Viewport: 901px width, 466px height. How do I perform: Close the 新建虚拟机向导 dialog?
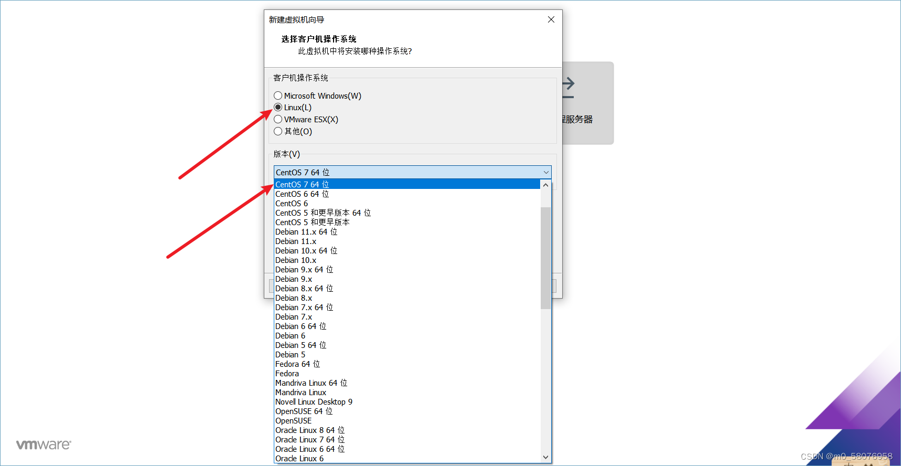[551, 19]
